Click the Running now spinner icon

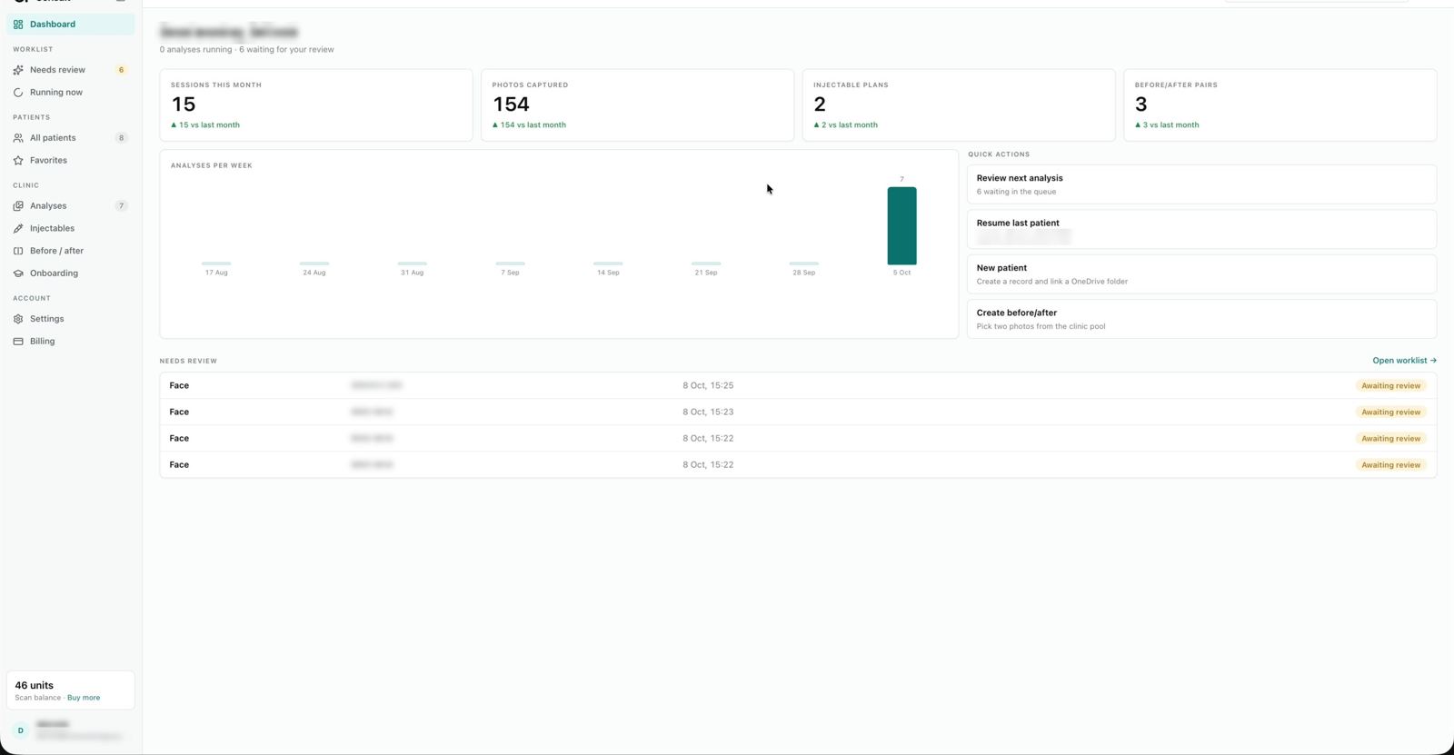[18, 93]
